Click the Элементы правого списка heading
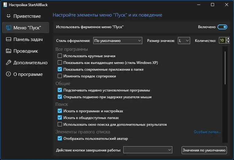Viewport: 234px width, 160px height. pyautogui.click(x=83, y=132)
